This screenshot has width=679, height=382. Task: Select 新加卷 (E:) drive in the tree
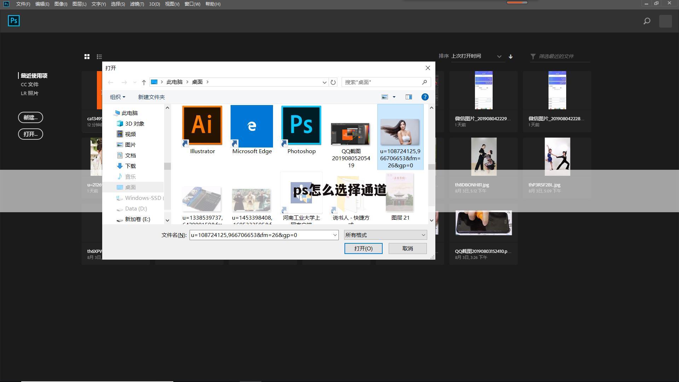(x=137, y=219)
